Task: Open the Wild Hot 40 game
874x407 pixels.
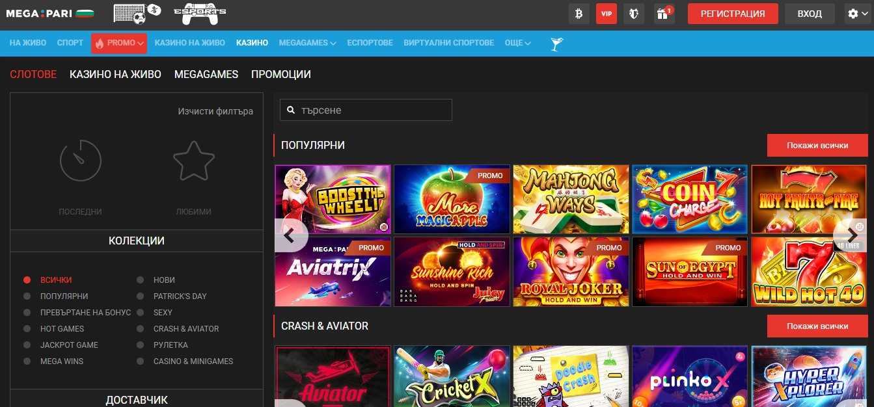Action: point(809,272)
